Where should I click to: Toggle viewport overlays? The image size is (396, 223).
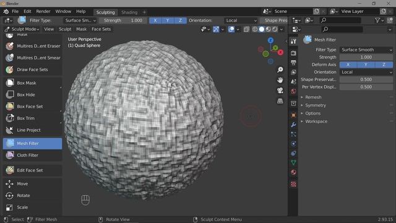(231, 29)
